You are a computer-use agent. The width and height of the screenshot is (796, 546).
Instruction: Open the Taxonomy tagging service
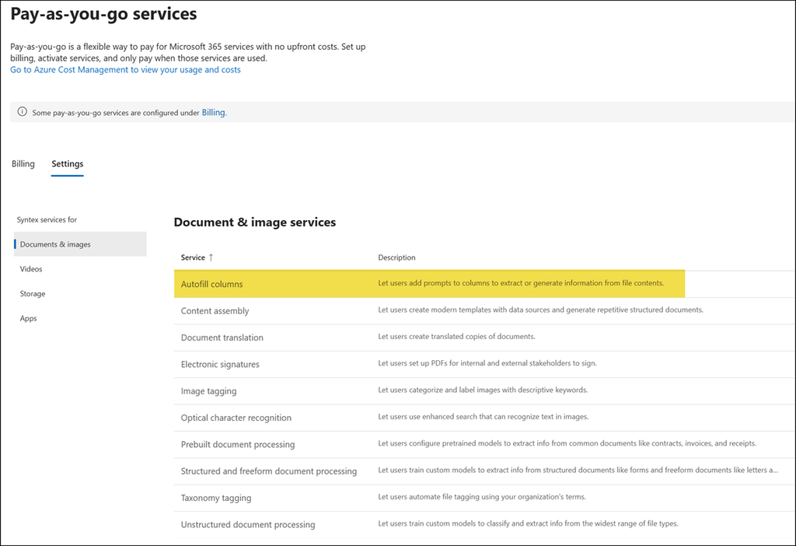(x=216, y=498)
